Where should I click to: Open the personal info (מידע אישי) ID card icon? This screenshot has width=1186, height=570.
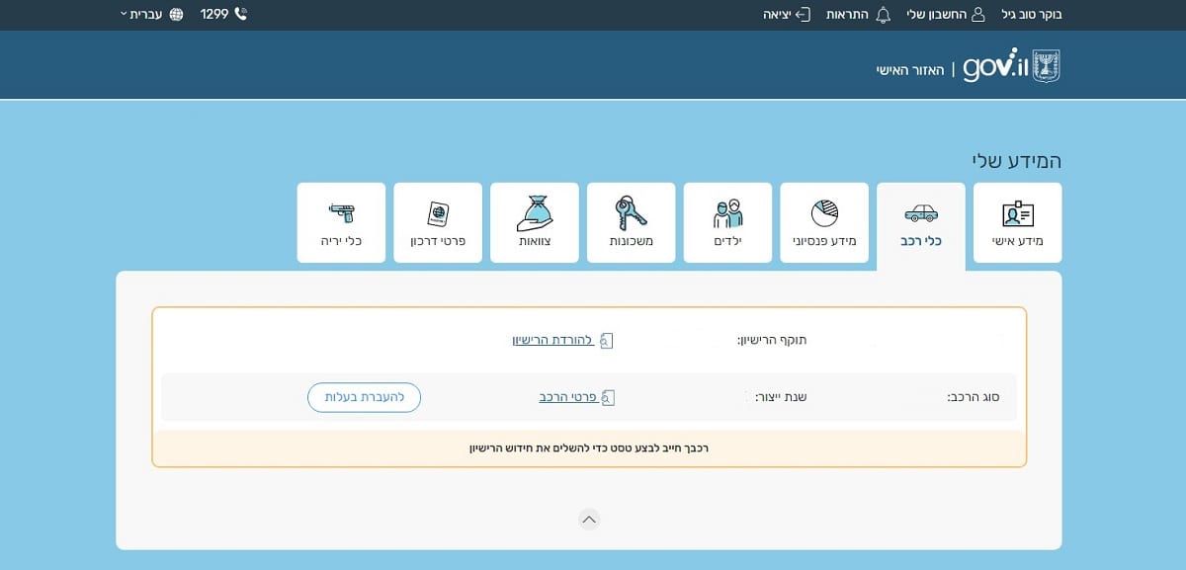tap(1017, 213)
